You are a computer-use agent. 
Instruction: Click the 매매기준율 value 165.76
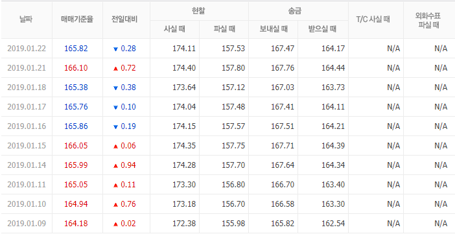[76, 107]
